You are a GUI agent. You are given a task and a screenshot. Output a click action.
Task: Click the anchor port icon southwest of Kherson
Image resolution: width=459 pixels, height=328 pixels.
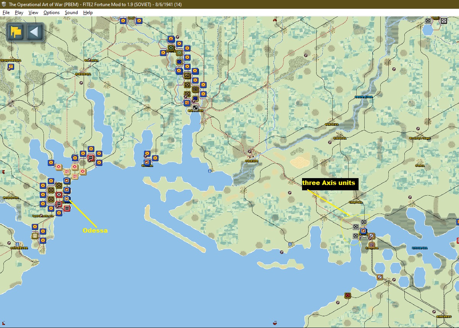click(x=210, y=171)
